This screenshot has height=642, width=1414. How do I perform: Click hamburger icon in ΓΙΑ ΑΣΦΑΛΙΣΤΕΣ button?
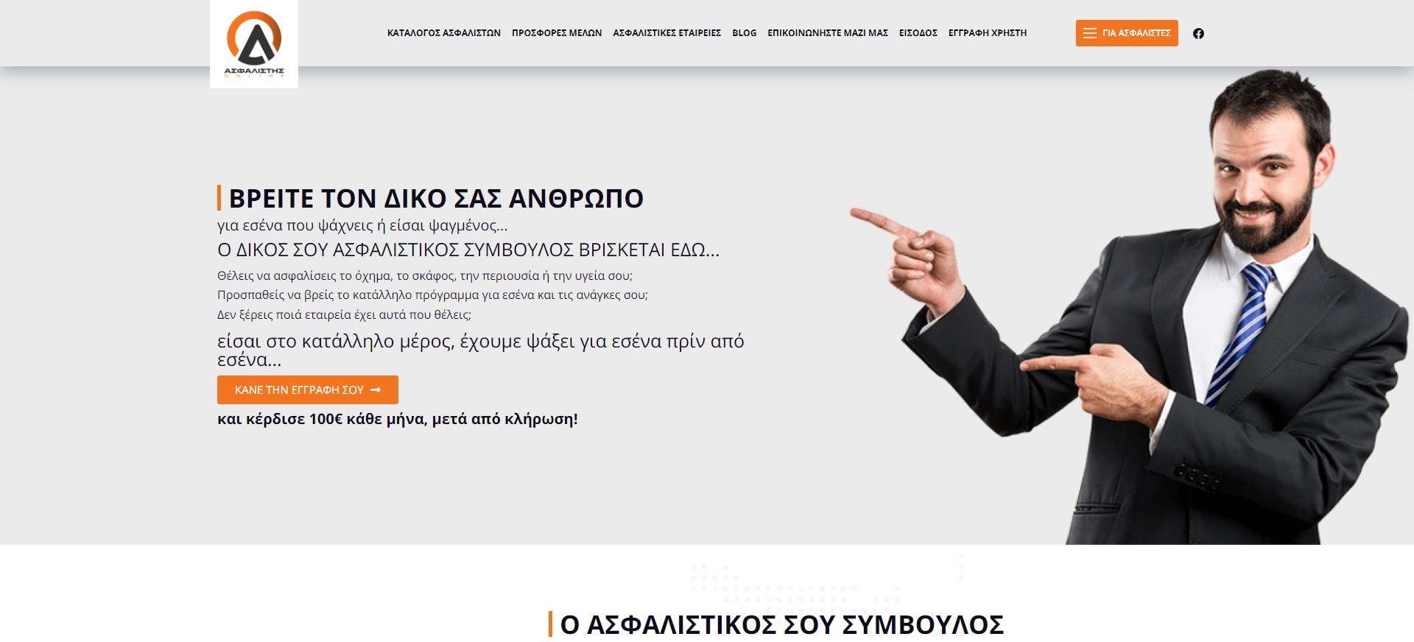click(1090, 33)
